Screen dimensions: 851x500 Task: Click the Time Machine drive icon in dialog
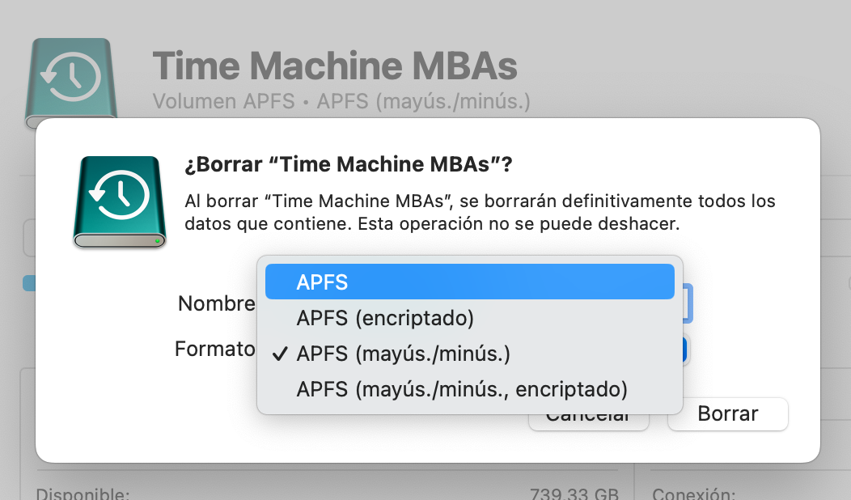coord(120,202)
